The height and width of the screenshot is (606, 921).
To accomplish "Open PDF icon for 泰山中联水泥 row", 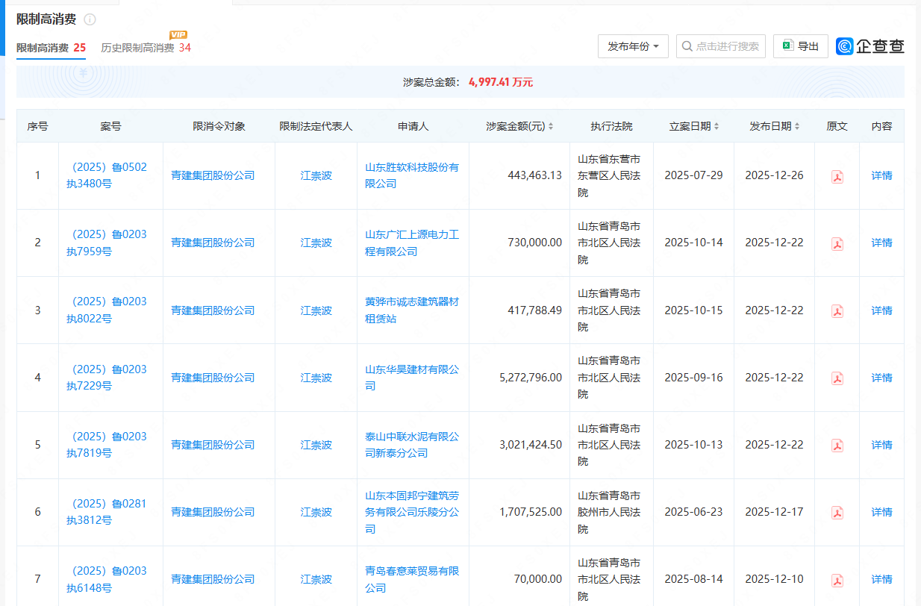I will (x=837, y=446).
